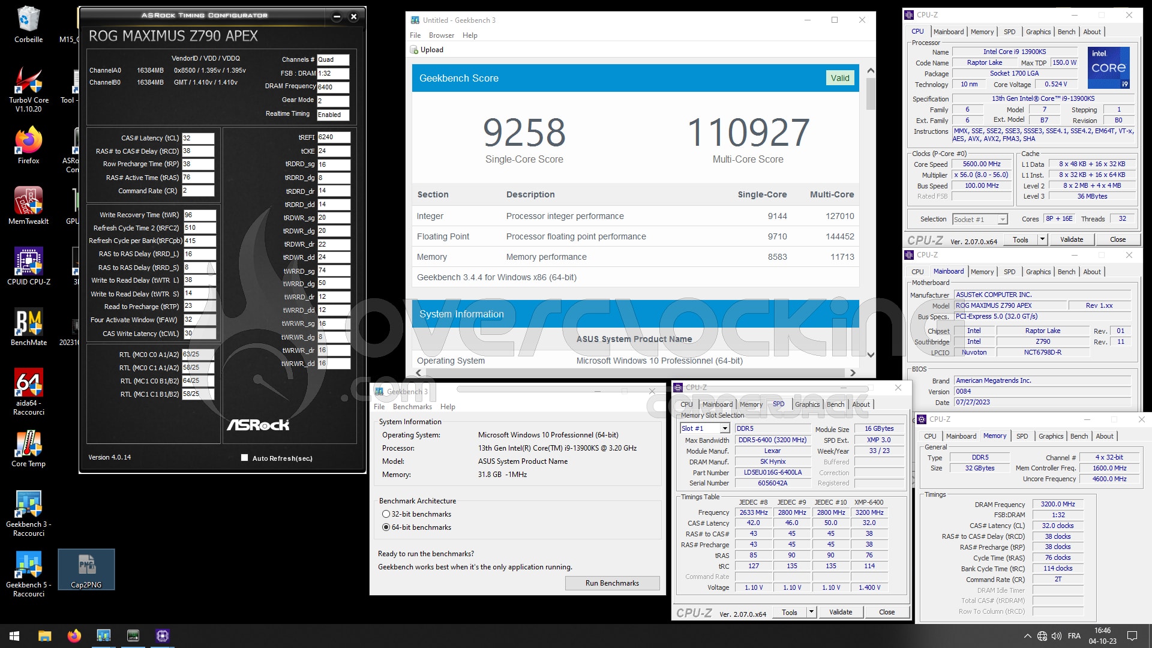The height and width of the screenshot is (648, 1152).
Task: Expand the Tools dropdown arrow in the SPD CPU-Z window
Action: click(x=811, y=612)
